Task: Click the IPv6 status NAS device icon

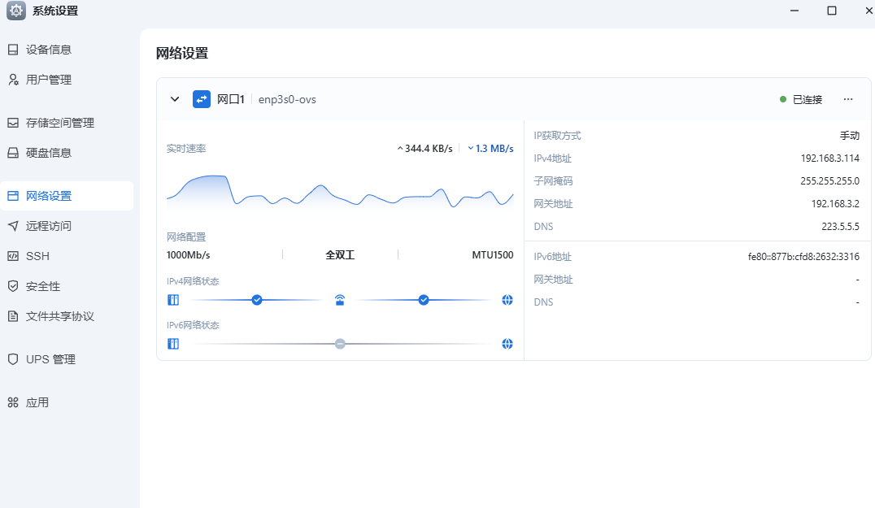Action: click(173, 344)
